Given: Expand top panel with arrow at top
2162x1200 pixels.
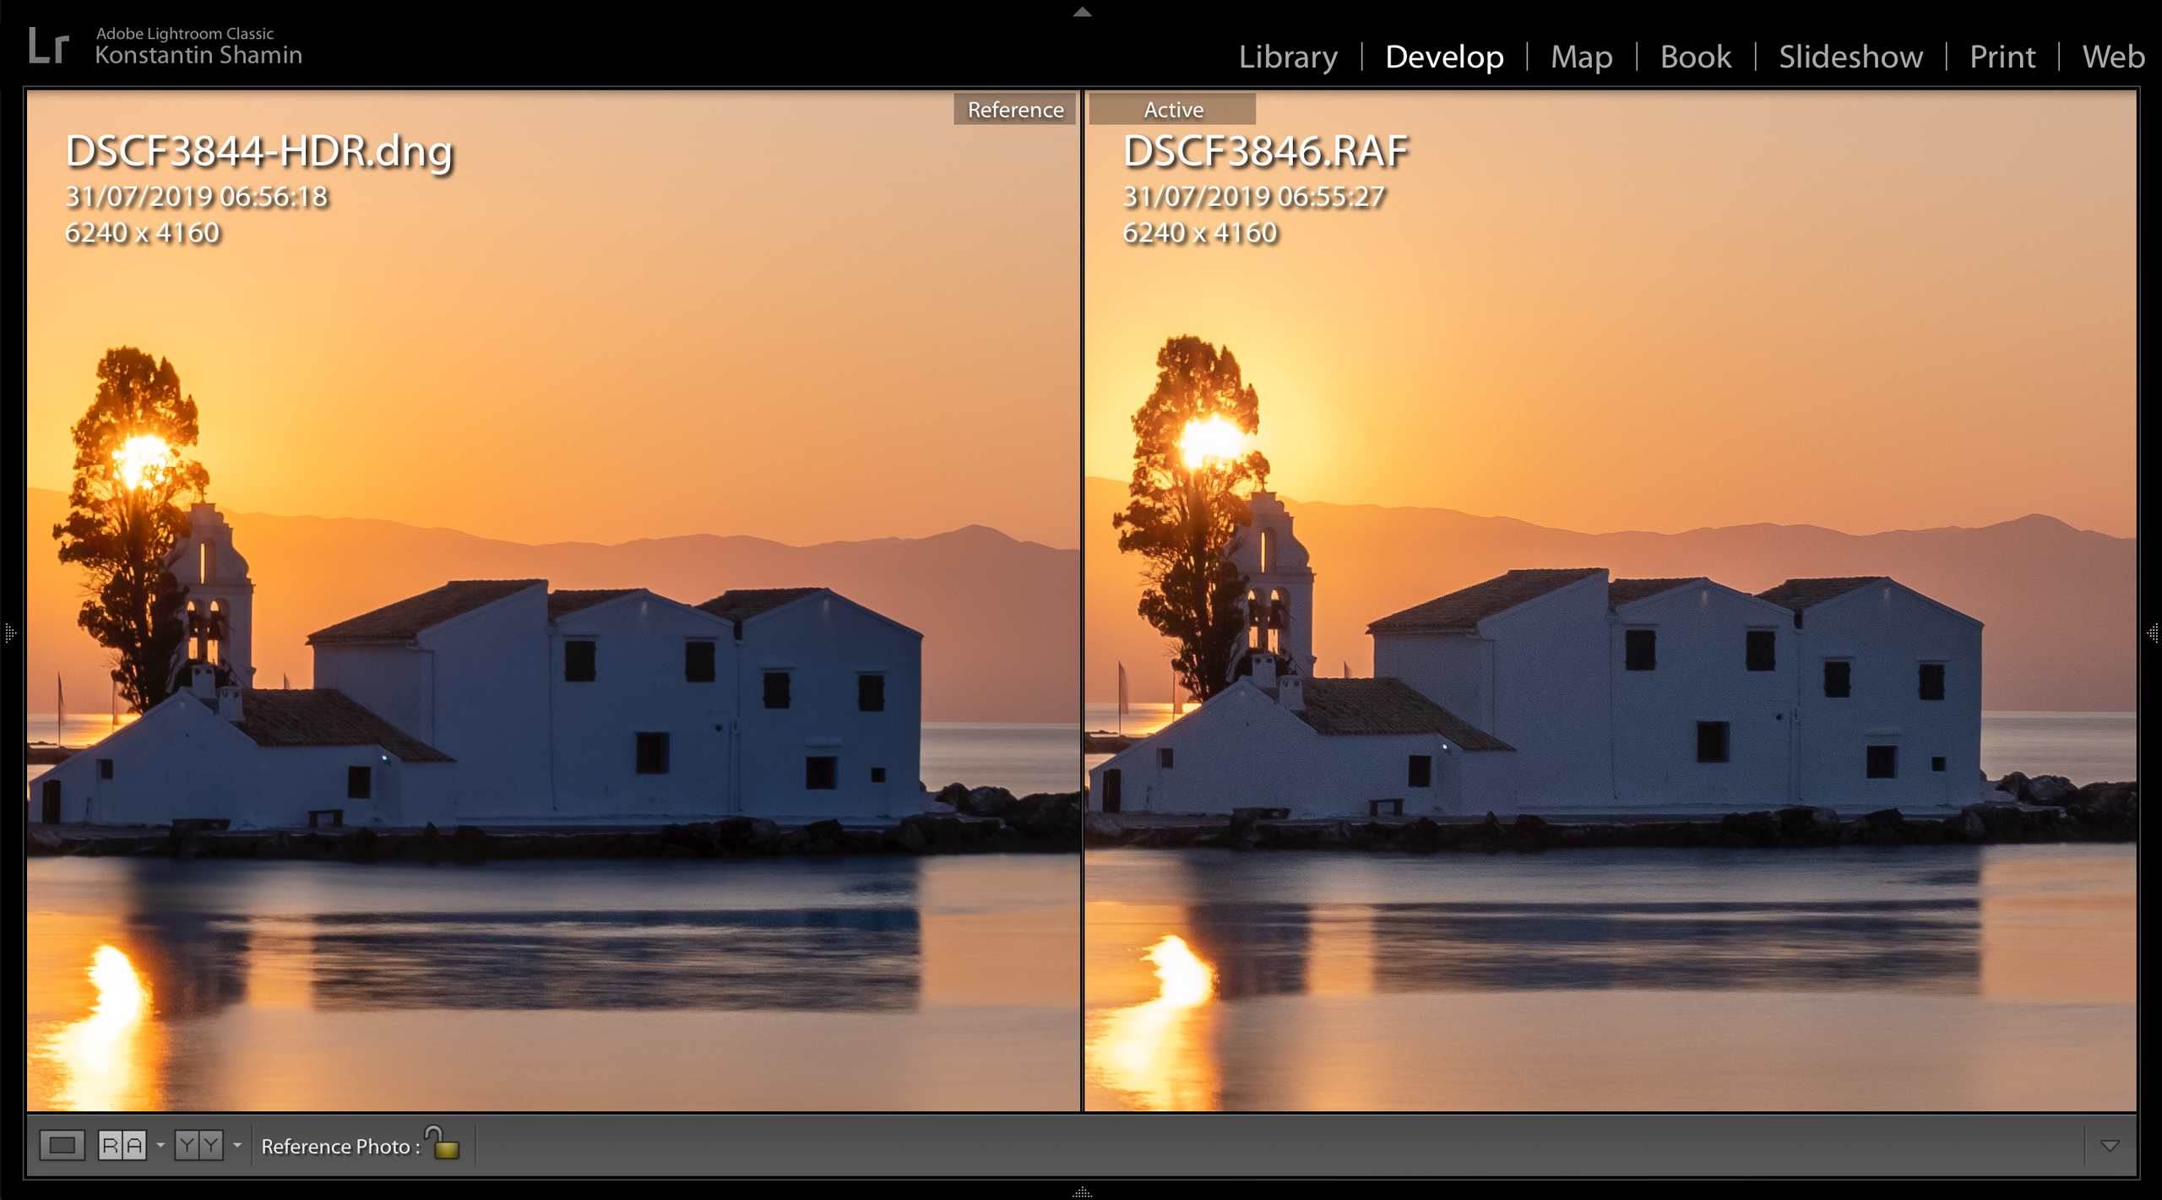Looking at the screenshot, I should pyautogui.click(x=1082, y=12).
